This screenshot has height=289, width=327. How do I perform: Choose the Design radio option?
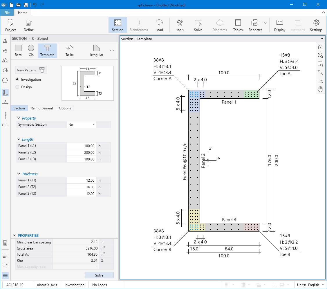[17, 87]
